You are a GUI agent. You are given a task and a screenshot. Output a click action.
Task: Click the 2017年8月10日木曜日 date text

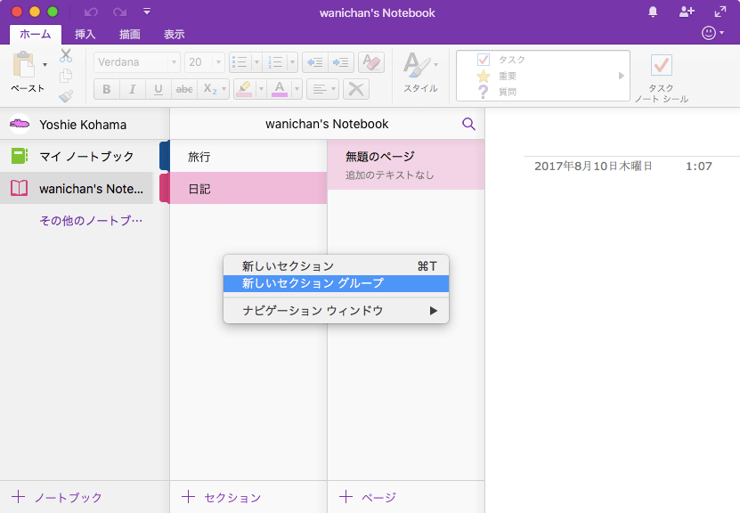pos(593,167)
